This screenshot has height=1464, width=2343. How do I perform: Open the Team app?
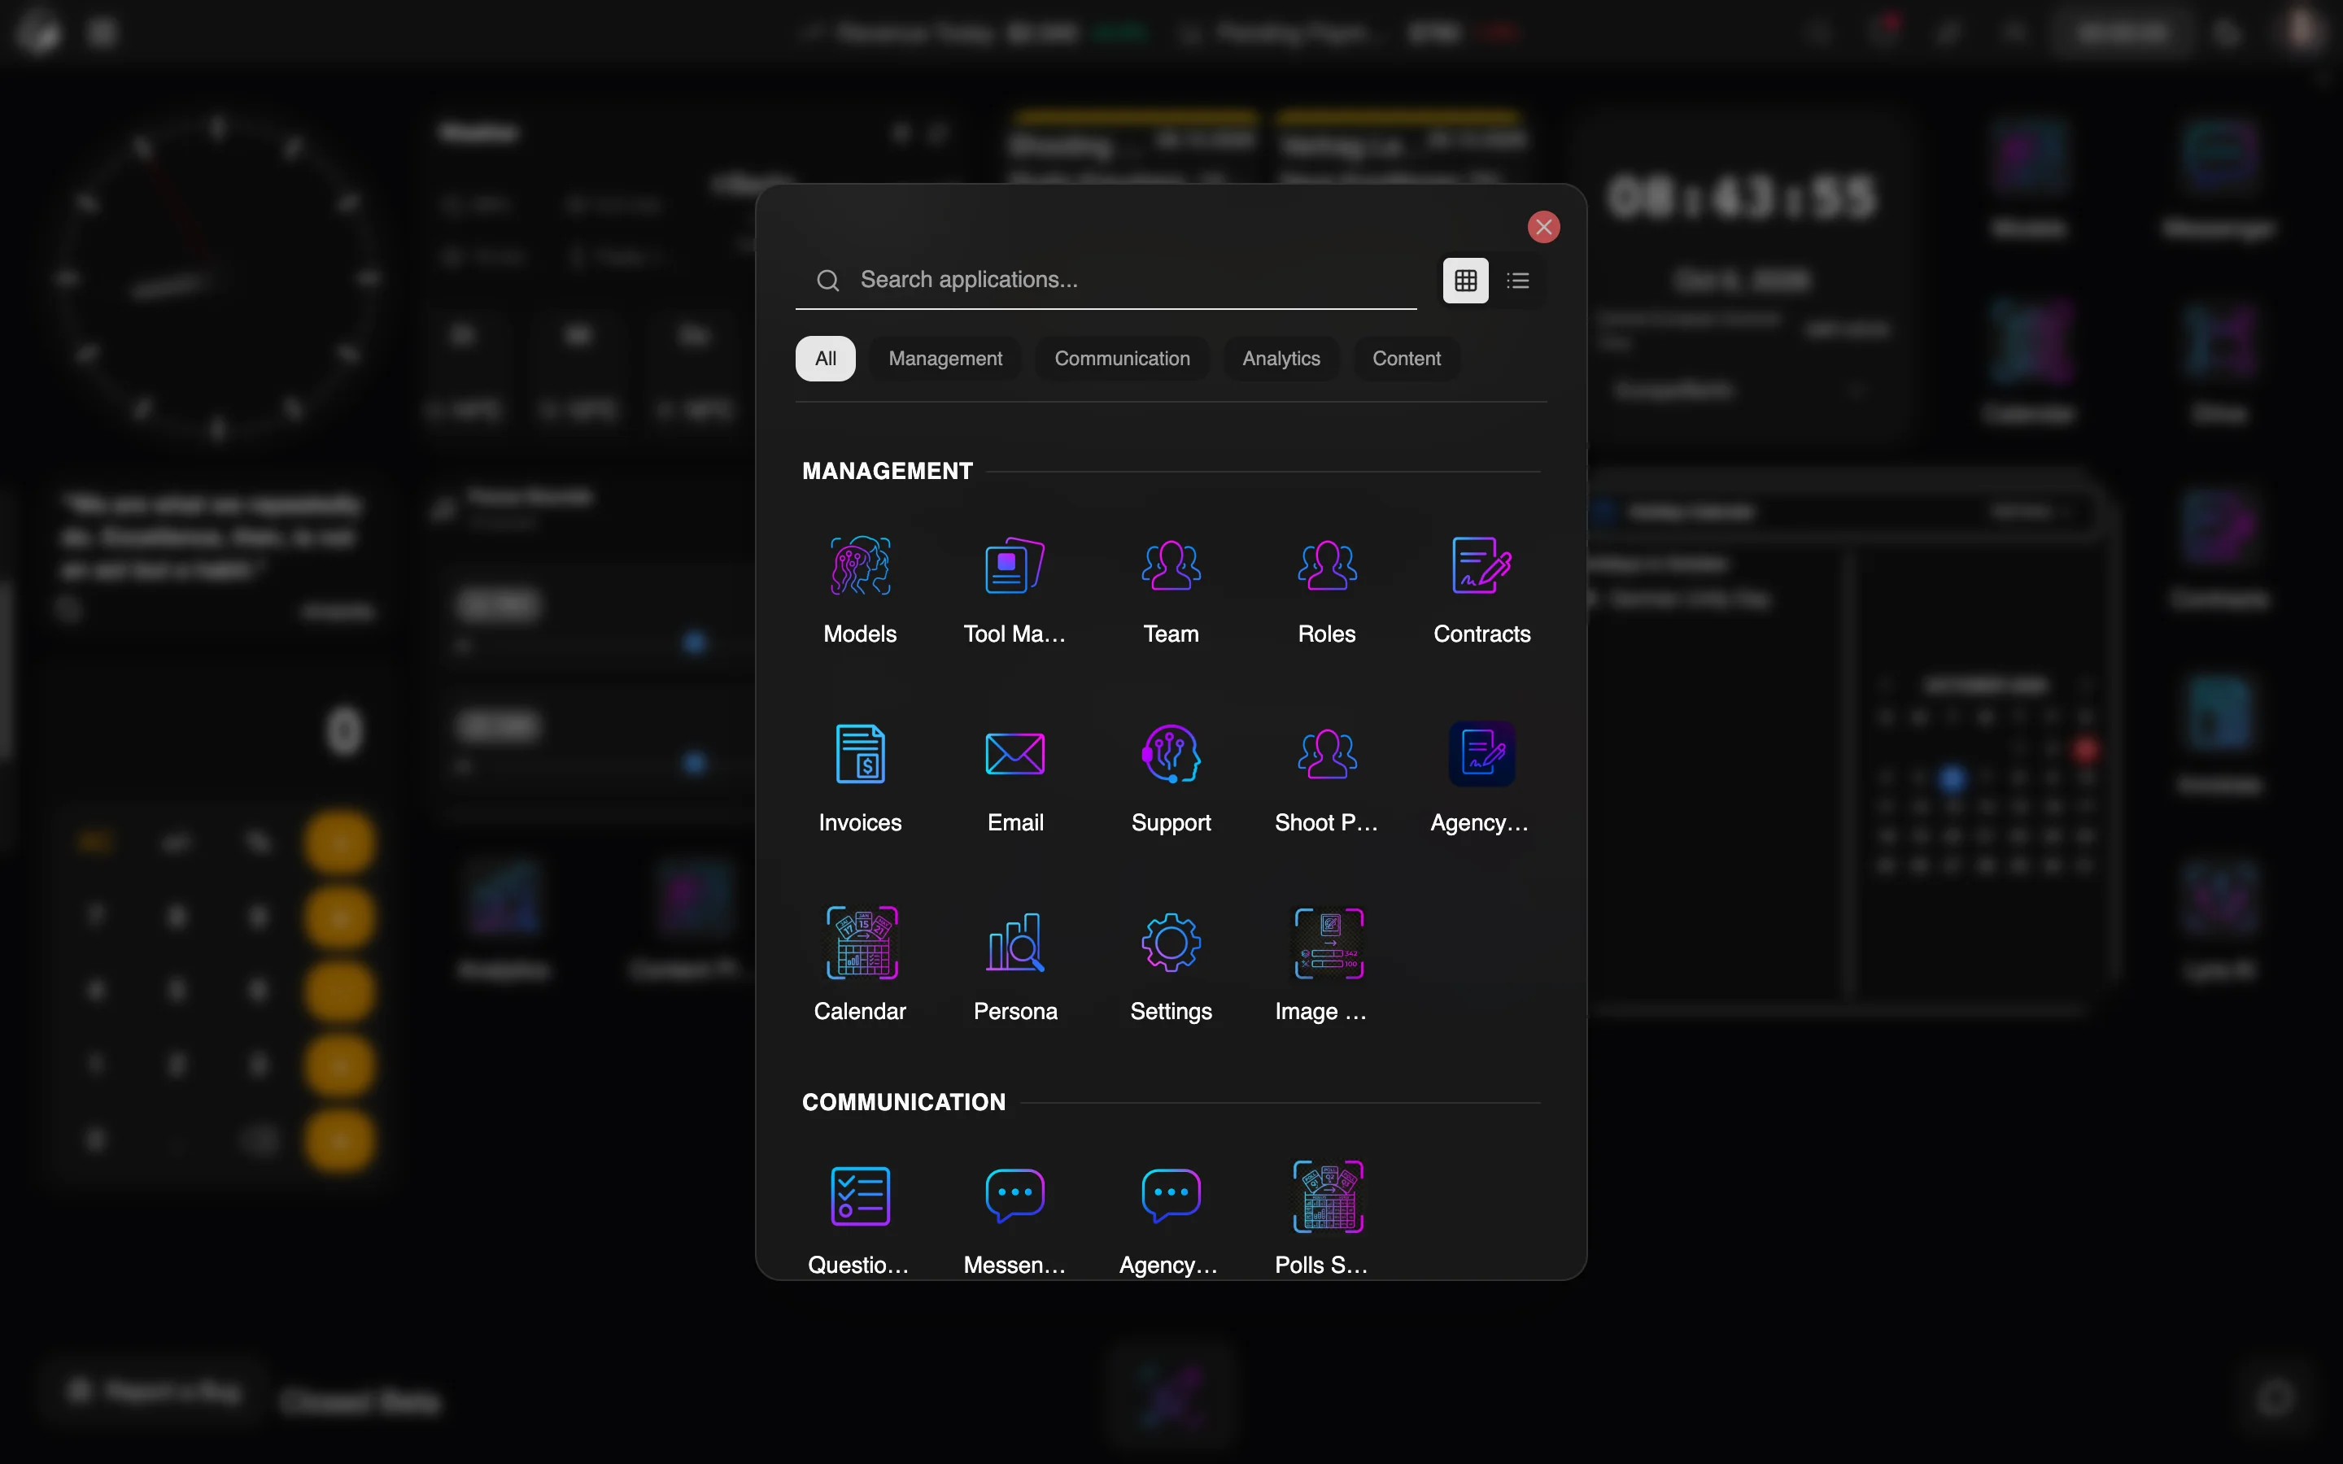pyautogui.click(x=1171, y=590)
